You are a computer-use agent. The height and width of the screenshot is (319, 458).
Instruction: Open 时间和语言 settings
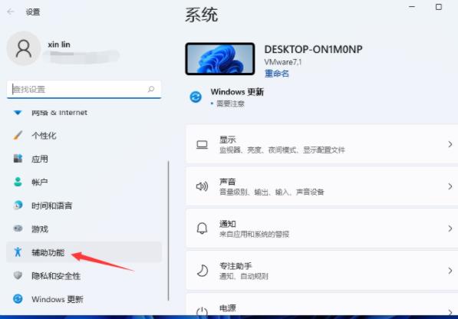click(x=84, y=206)
